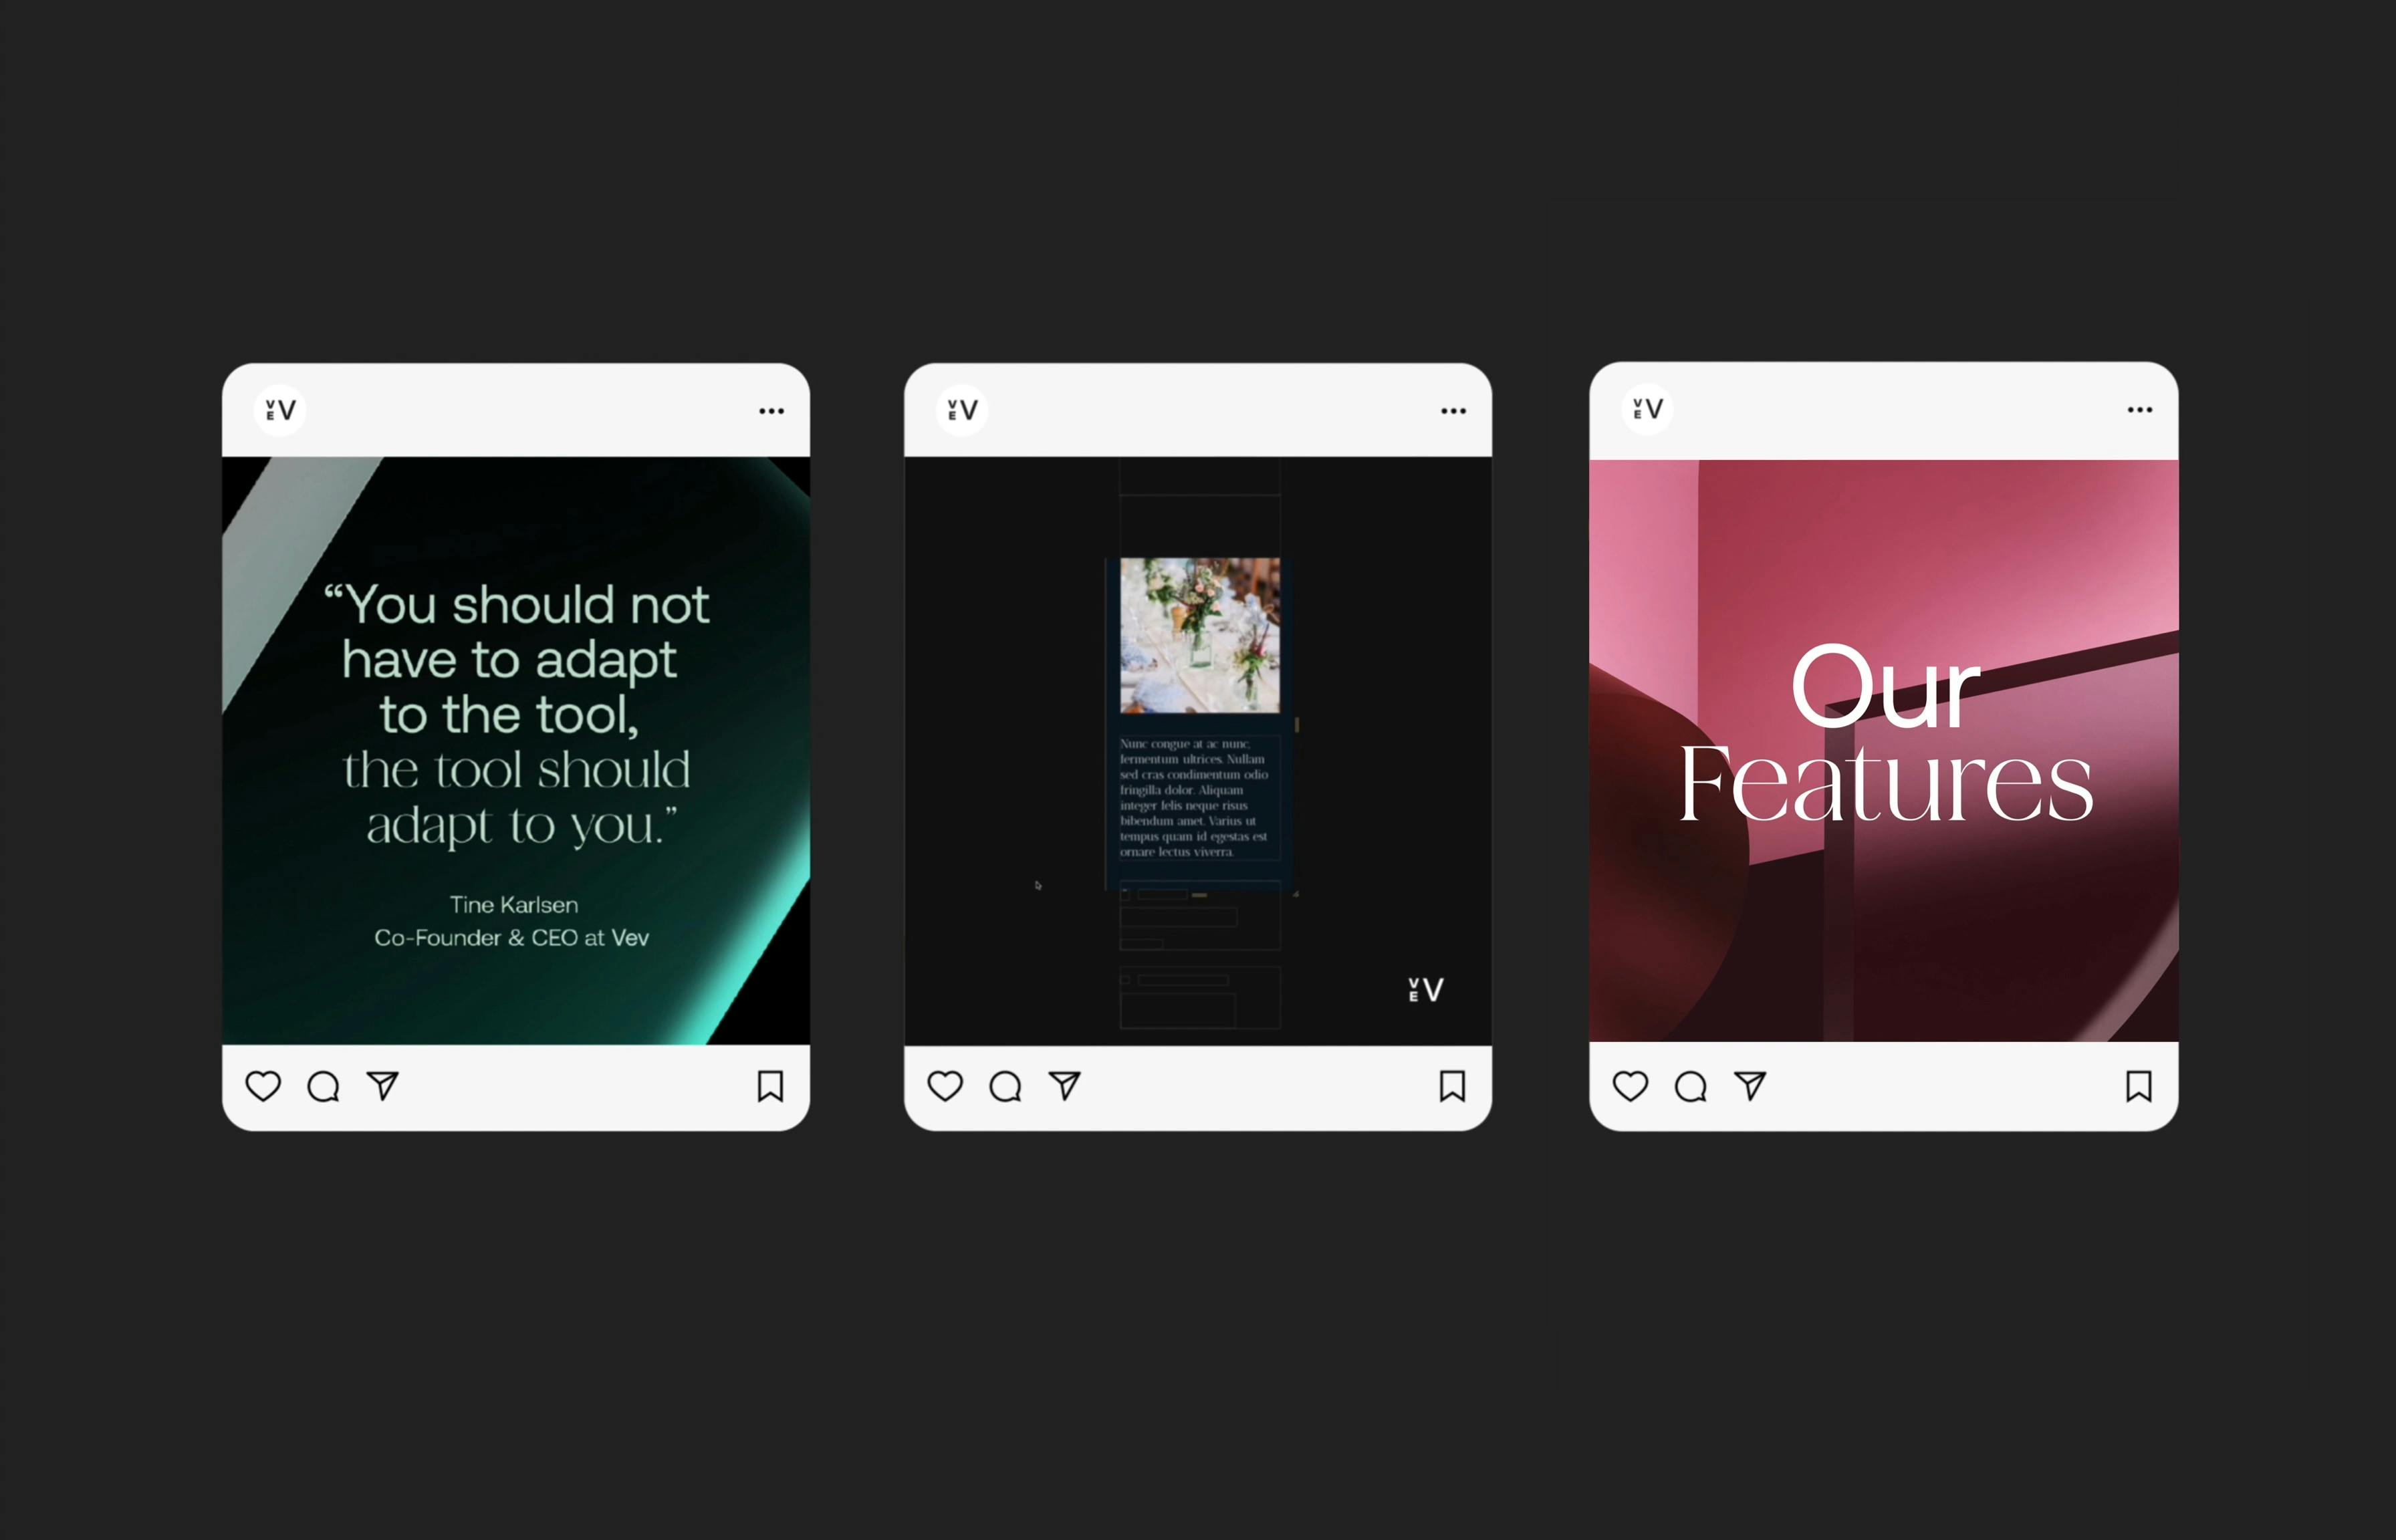Like the middle flower photo post
The width and height of the screenshot is (2396, 1540).
tap(945, 1086)
